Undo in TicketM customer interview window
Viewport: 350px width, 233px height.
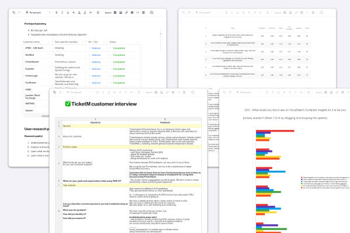point(54,92)
